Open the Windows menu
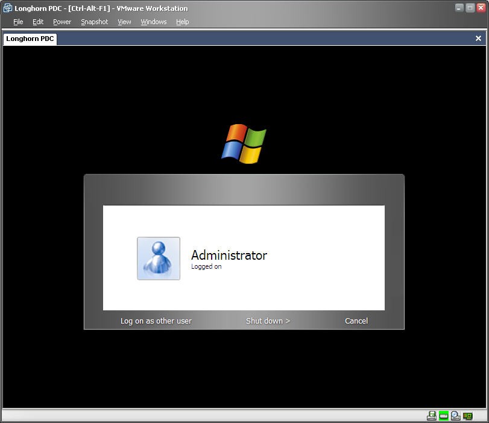The image size is (489, 423). pyautogui.click(x=154, y=22)
